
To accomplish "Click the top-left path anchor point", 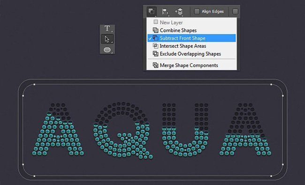I will coord(34,84).
